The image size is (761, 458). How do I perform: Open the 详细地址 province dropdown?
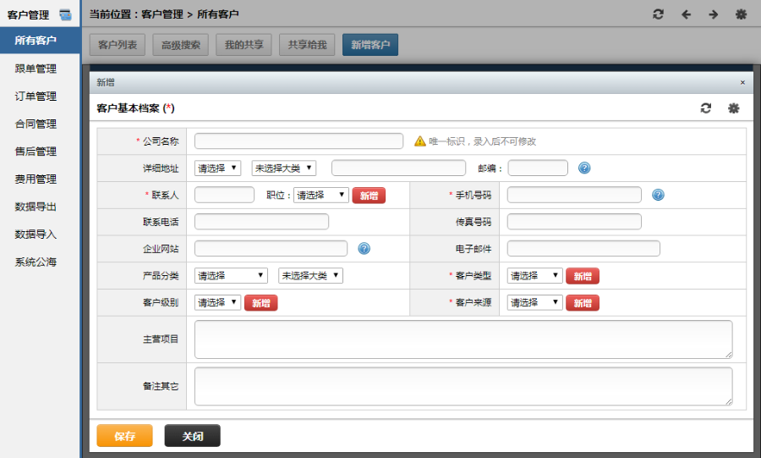coord(217,168)
